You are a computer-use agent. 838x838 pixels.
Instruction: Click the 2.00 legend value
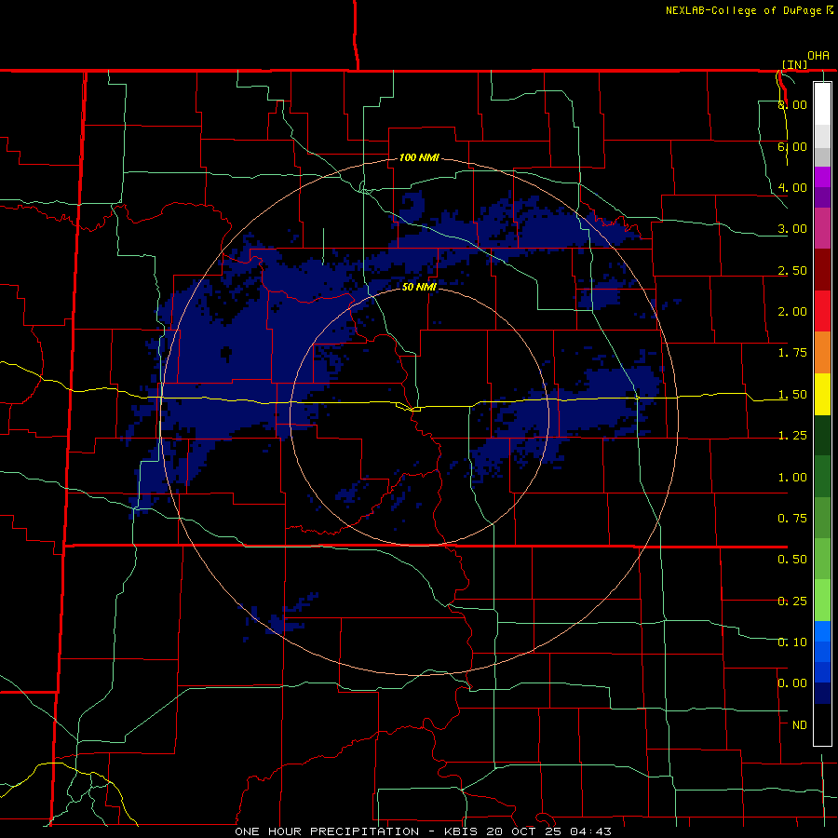[792, 312]
